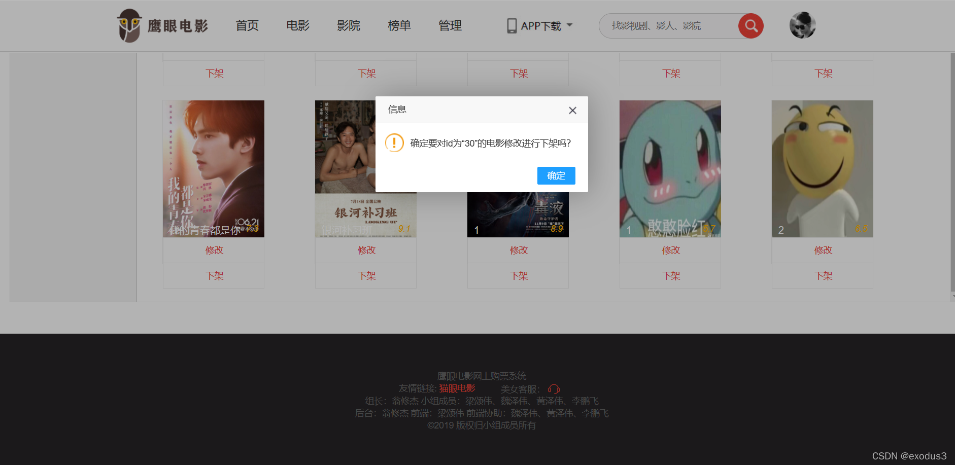Select 影院 from the navigation bar

click(349, 25)
